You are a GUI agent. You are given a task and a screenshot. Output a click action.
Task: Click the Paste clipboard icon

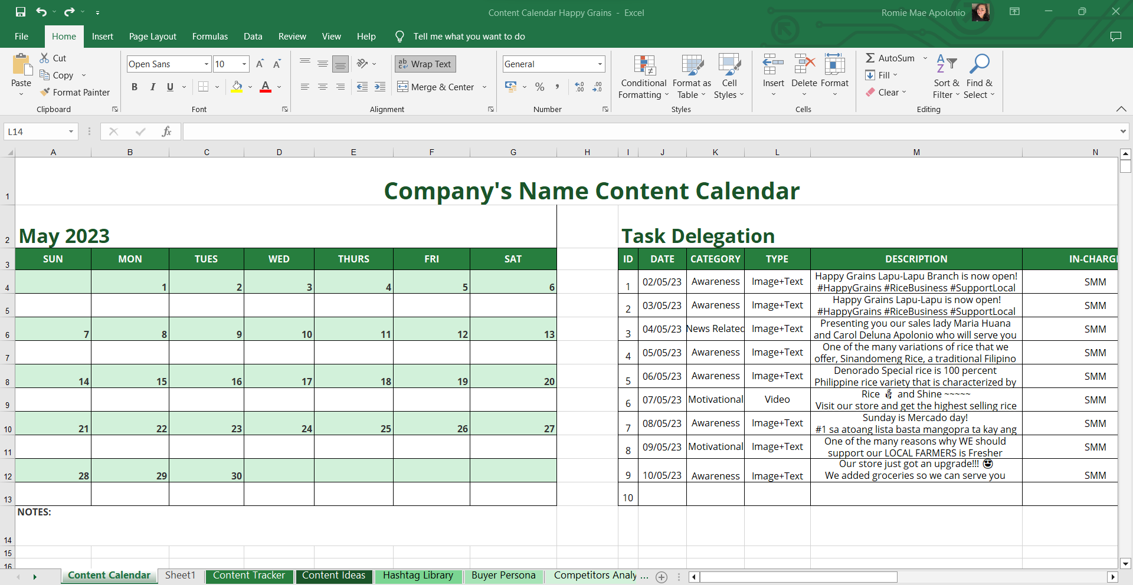point(21,64)
